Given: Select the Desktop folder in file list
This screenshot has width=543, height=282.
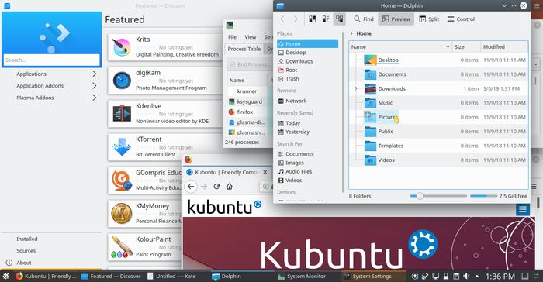Looking at the screenshot, I should tap(388, 60).
